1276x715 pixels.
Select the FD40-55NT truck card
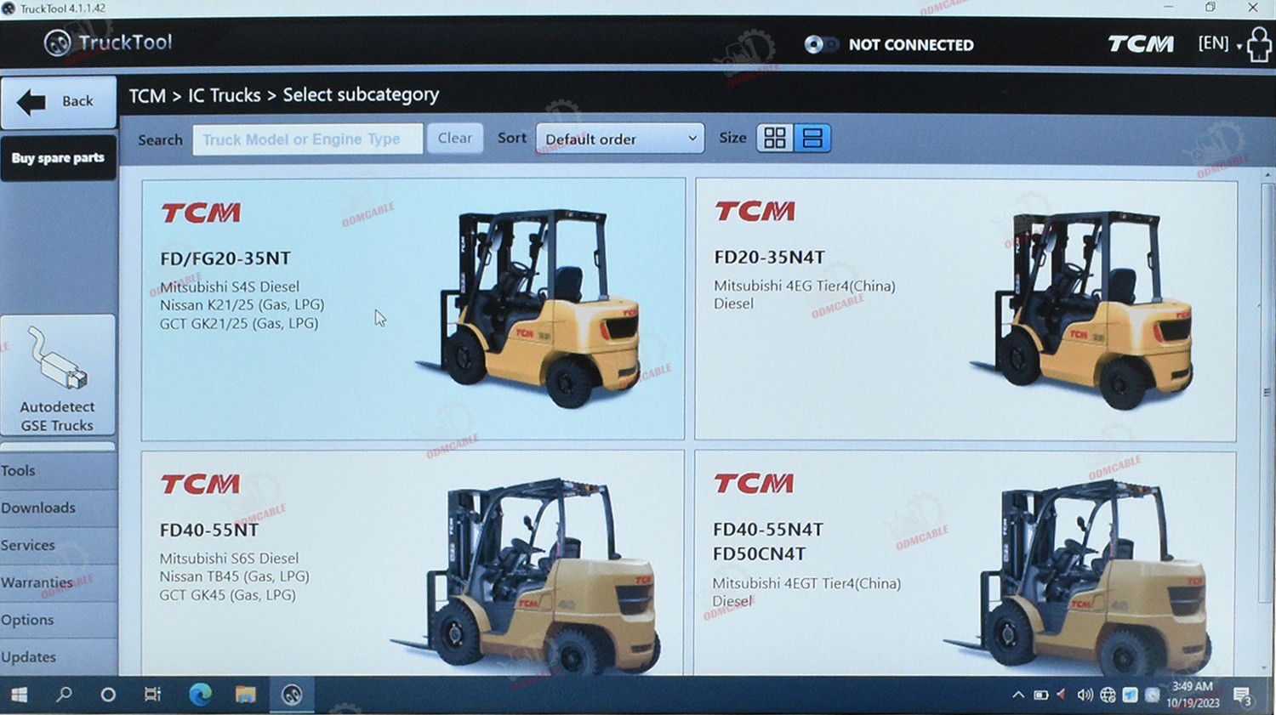(413, 563)
